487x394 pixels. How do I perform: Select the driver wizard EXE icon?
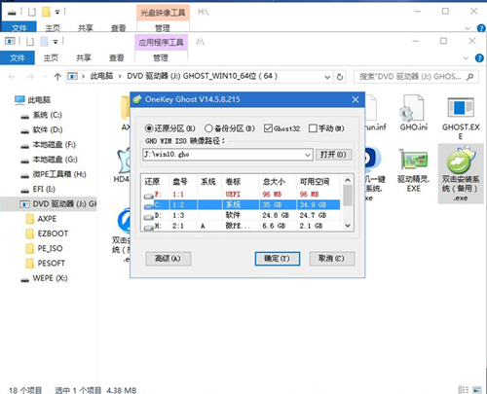[413, 171]
